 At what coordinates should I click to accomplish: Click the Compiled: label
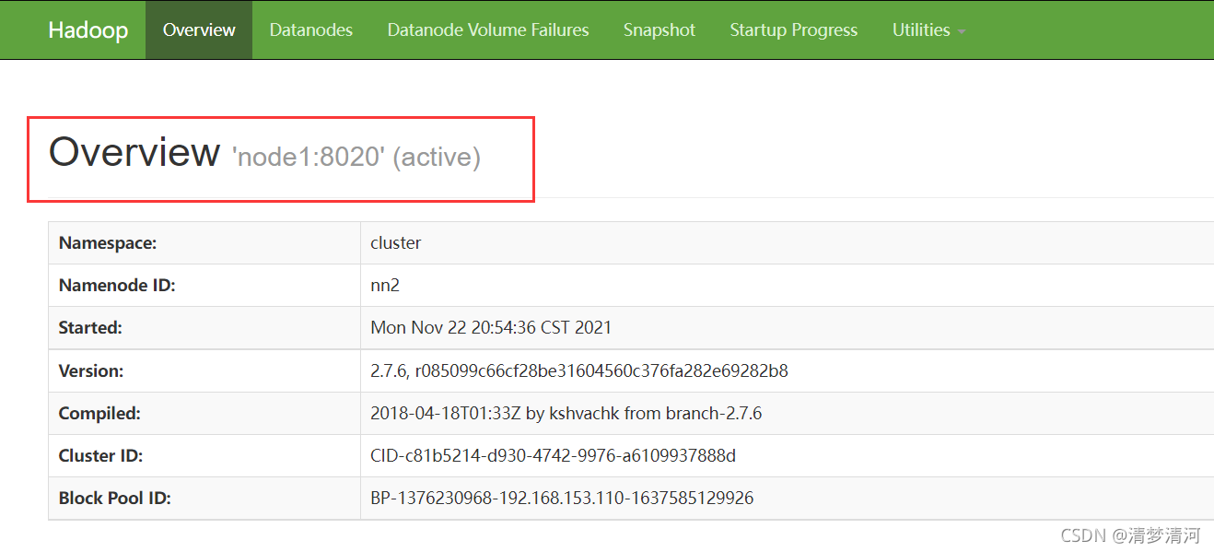click(x=99, y=414)
